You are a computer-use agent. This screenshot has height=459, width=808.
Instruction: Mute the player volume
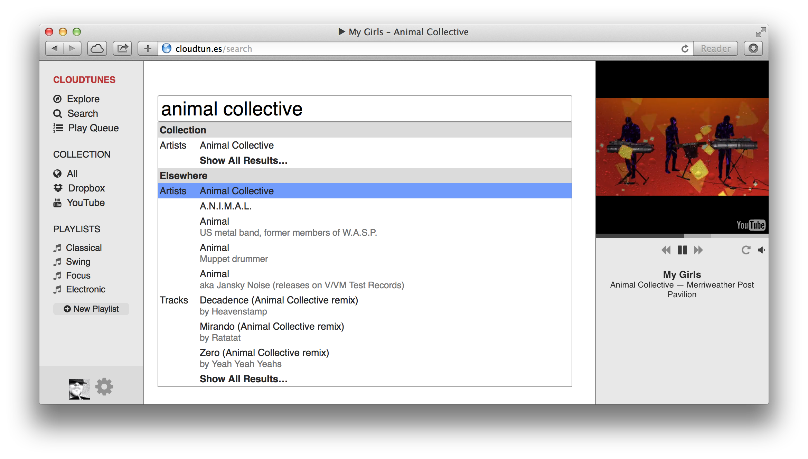tap(762, 250)
